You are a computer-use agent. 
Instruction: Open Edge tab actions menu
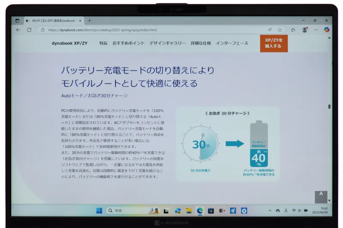pos(17,21)
